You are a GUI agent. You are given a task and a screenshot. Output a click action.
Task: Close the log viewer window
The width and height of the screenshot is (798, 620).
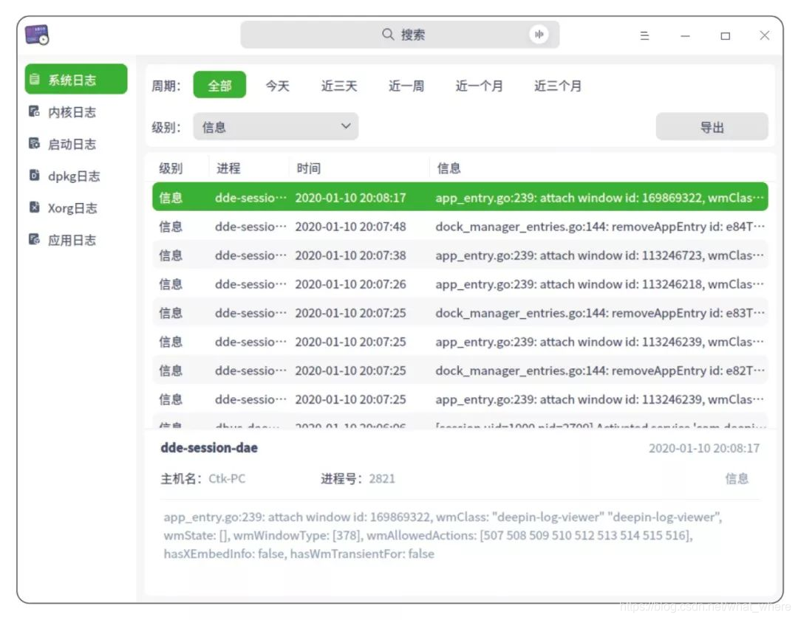(x=765, y=35)
